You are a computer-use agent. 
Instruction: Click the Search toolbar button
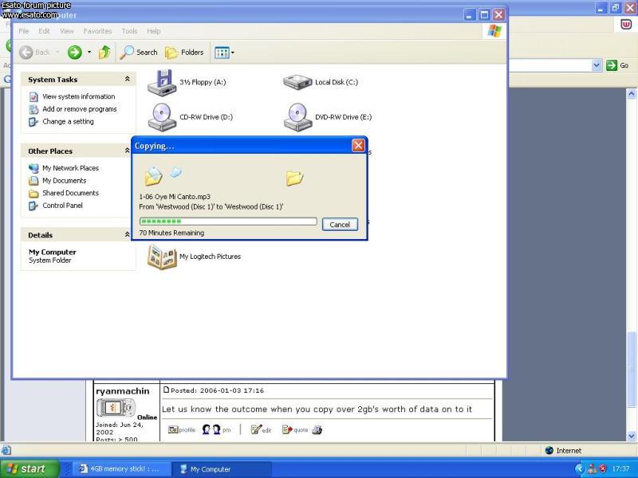point(139,53)
